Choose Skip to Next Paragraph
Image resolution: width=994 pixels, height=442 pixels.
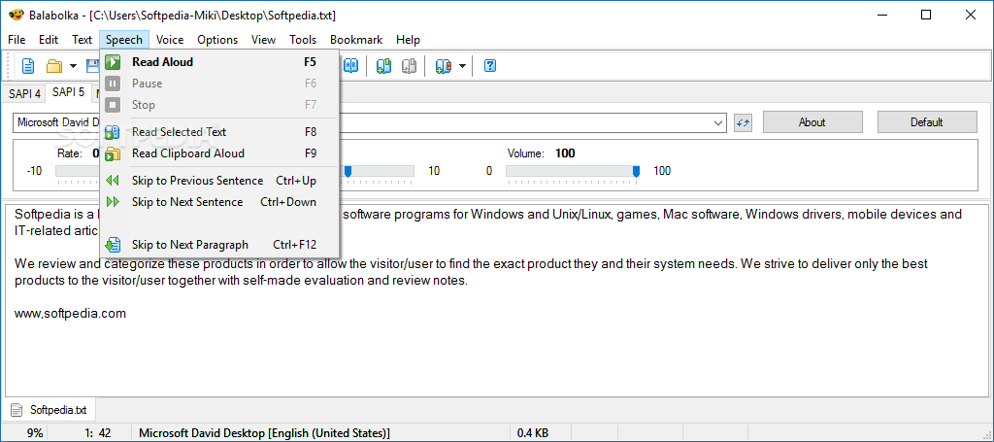220,244
